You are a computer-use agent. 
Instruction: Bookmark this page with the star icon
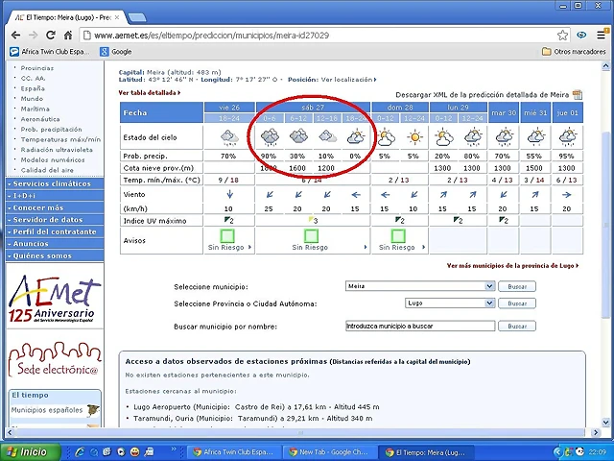(x=562, y=36)
